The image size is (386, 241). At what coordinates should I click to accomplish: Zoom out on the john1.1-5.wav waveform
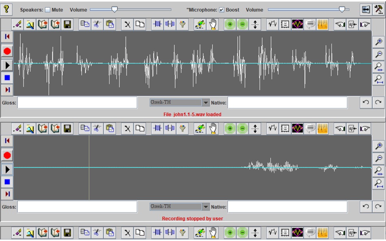click(x=378, y=54)
